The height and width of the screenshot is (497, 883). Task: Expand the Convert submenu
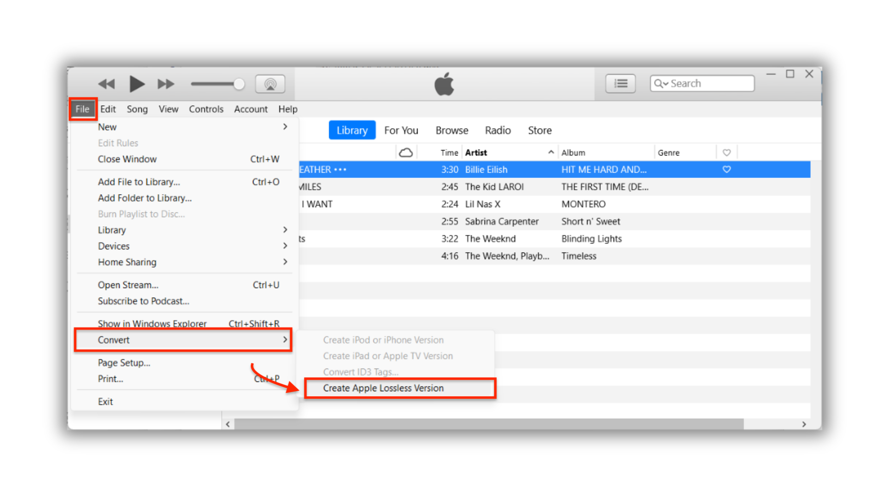(184, 340)
